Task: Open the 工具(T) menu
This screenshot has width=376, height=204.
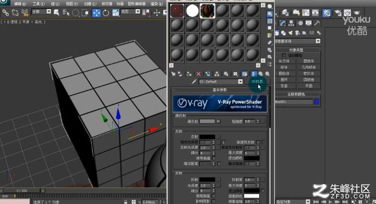Action: point(38,4)
